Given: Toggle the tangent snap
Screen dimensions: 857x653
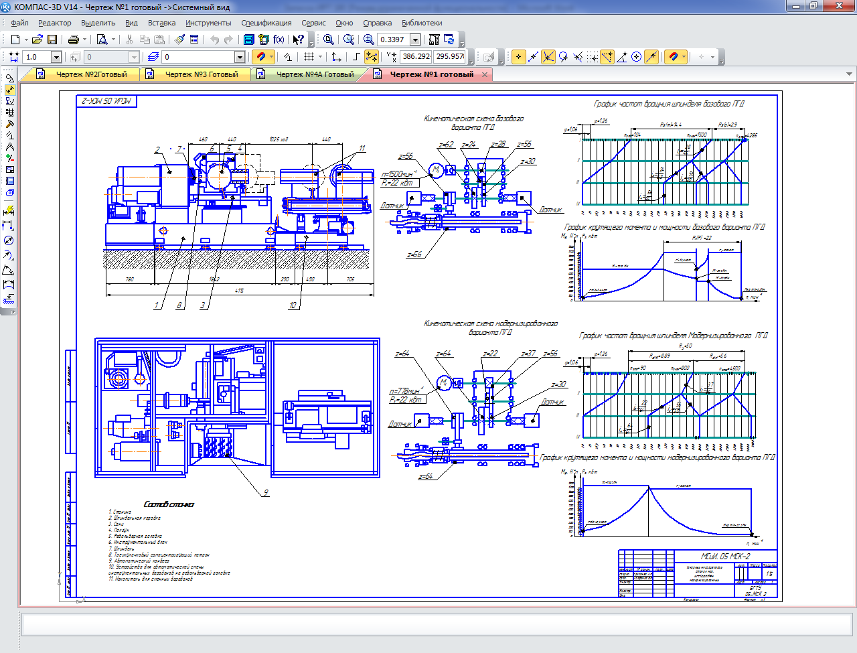Looking at the screenshot, I should point(563,57).
